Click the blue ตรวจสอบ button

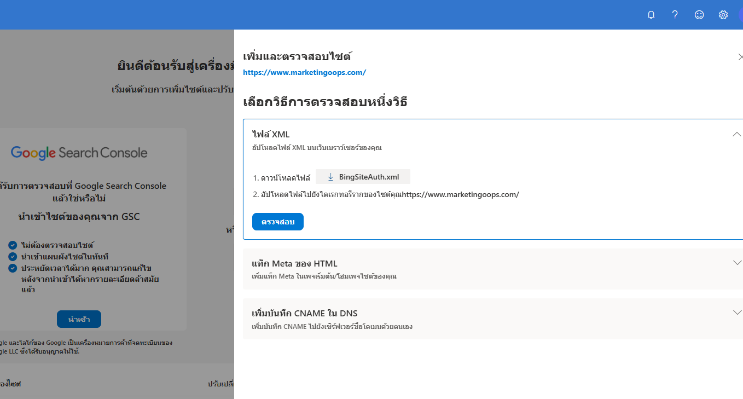coord(278,222)
